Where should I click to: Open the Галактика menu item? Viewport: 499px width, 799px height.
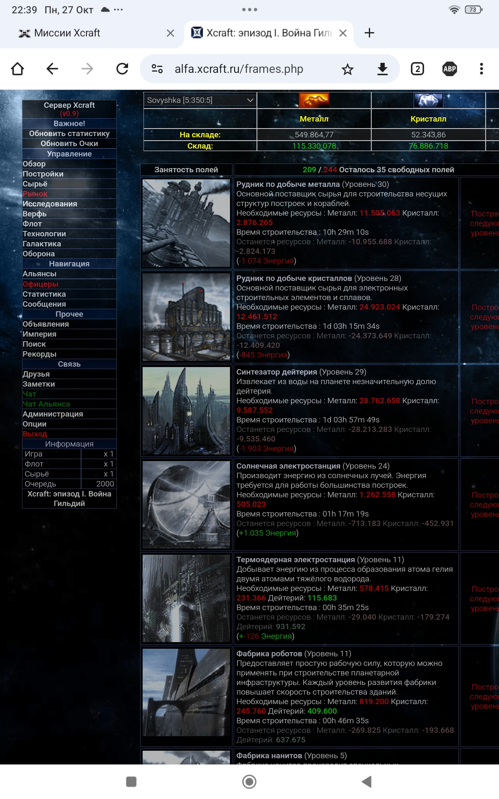tap(42, 244)
